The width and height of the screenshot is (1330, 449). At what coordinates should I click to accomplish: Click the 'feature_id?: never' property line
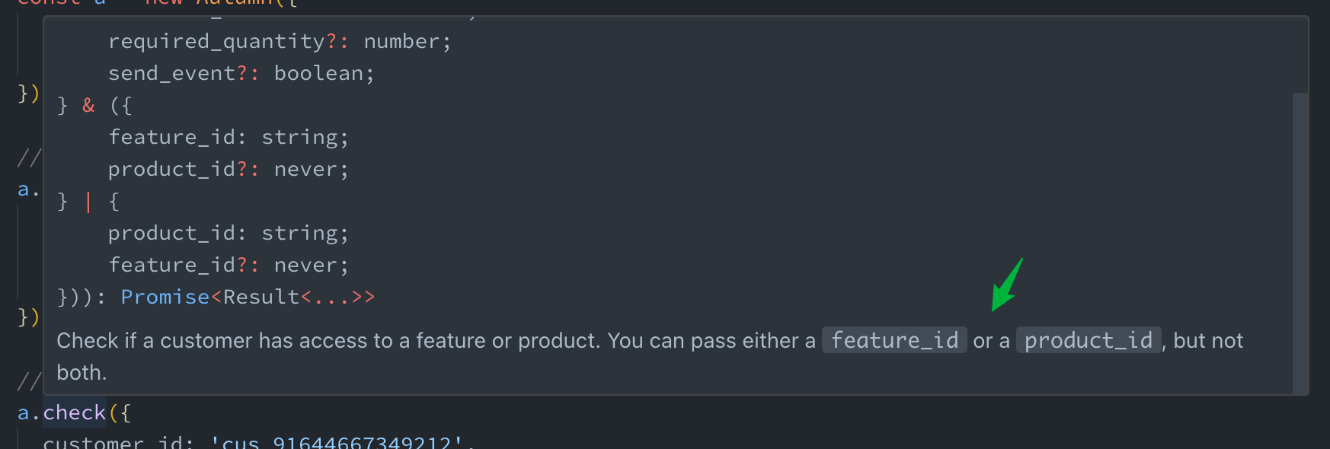[x=229, y=265]
